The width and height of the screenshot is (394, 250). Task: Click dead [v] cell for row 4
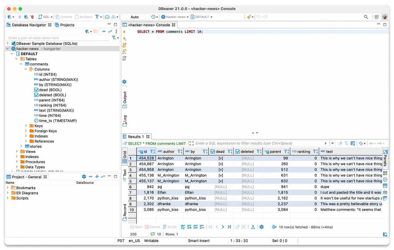221,175
